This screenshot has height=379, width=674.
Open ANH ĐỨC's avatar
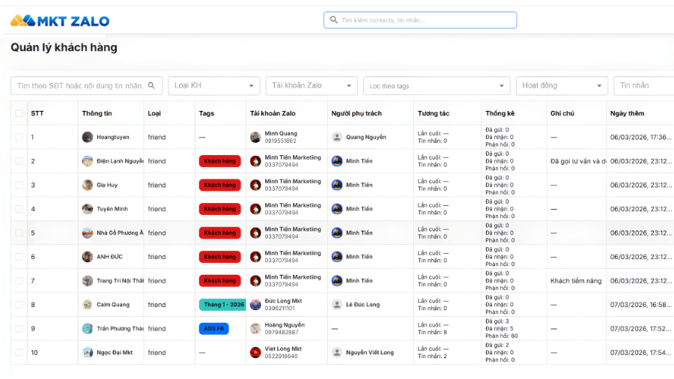88,257
